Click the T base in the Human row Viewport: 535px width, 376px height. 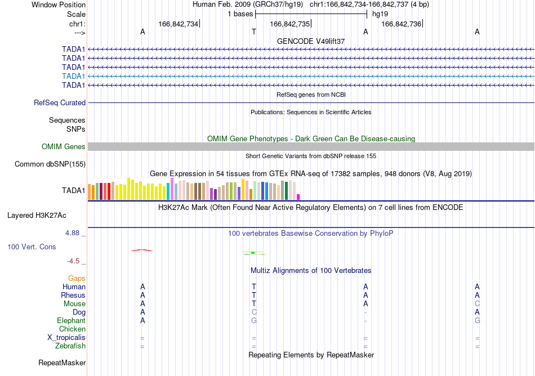254,287
